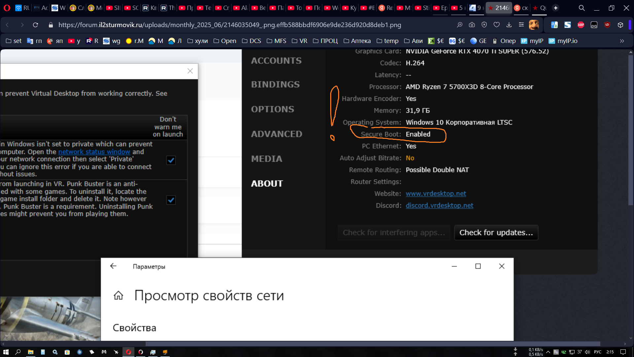Close the Virtual Desktop warning dialog
The image size is (634, 357).
[x=190, y=71]
